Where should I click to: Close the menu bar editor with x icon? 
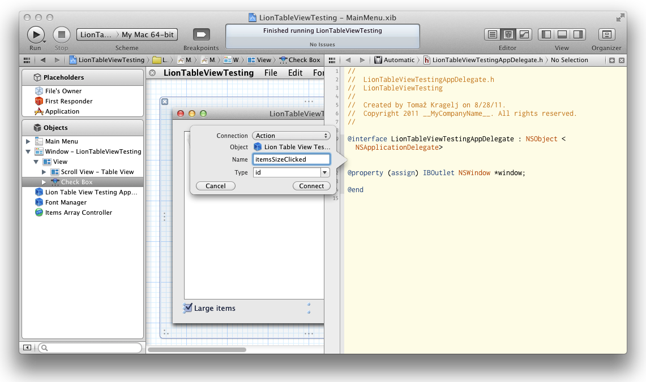tap(152, 73)
